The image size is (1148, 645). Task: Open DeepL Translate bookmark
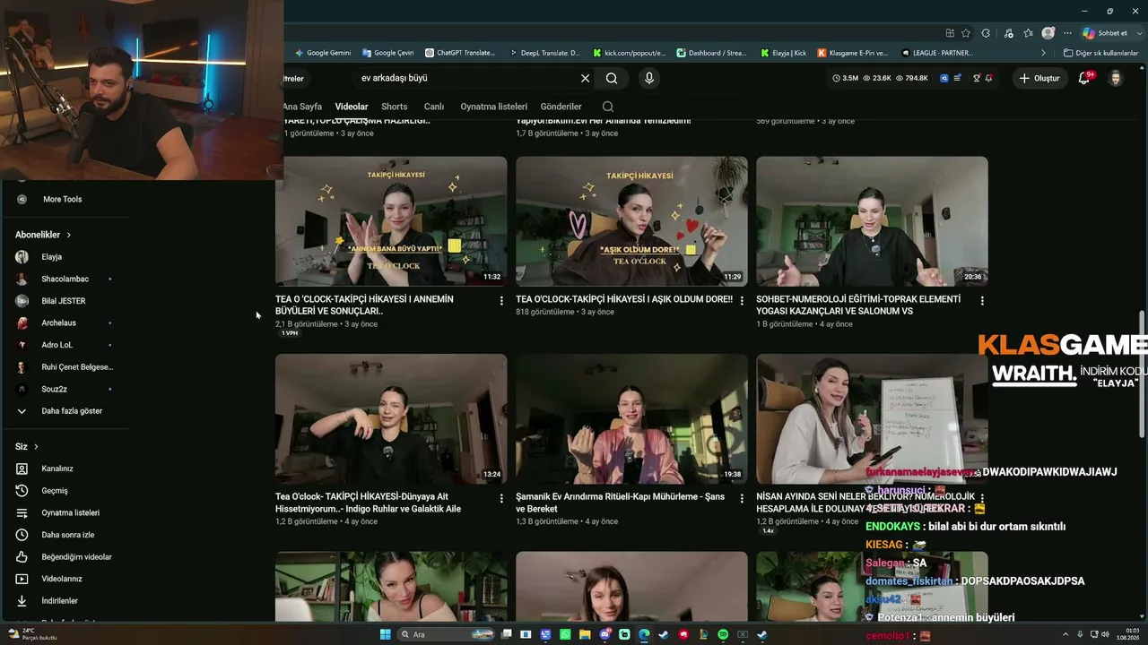[x=544, y=53]
